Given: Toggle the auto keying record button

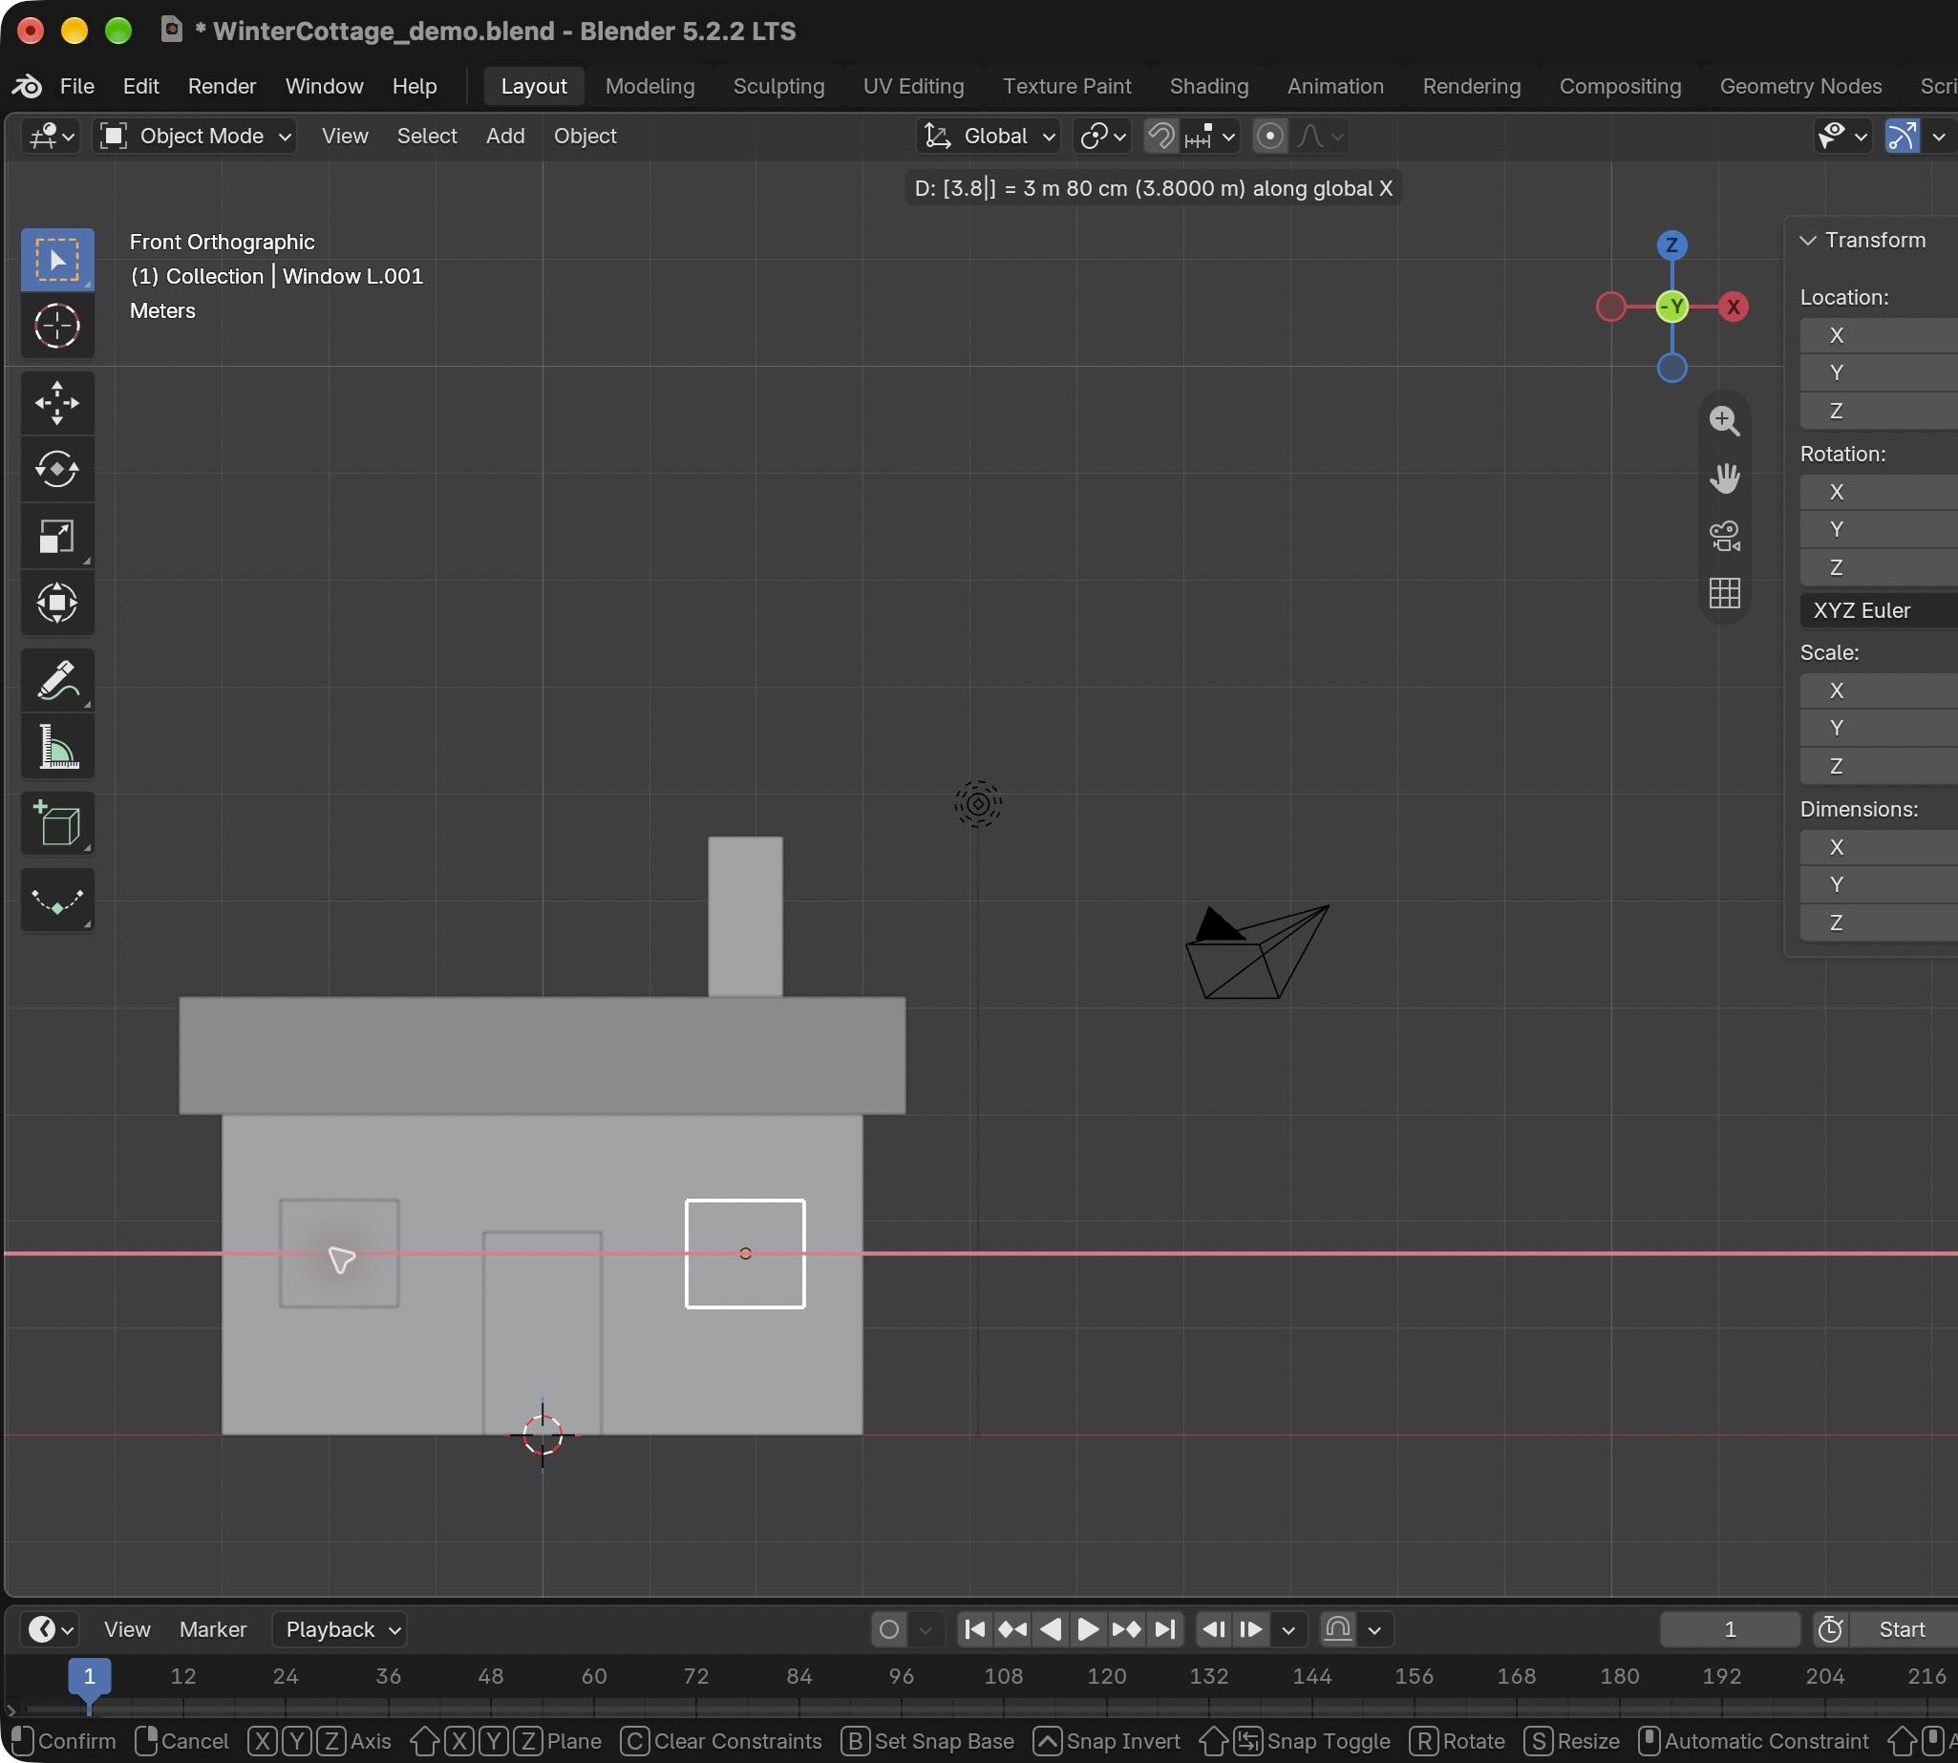Looking at the screenshot, I should (889, 1629).
